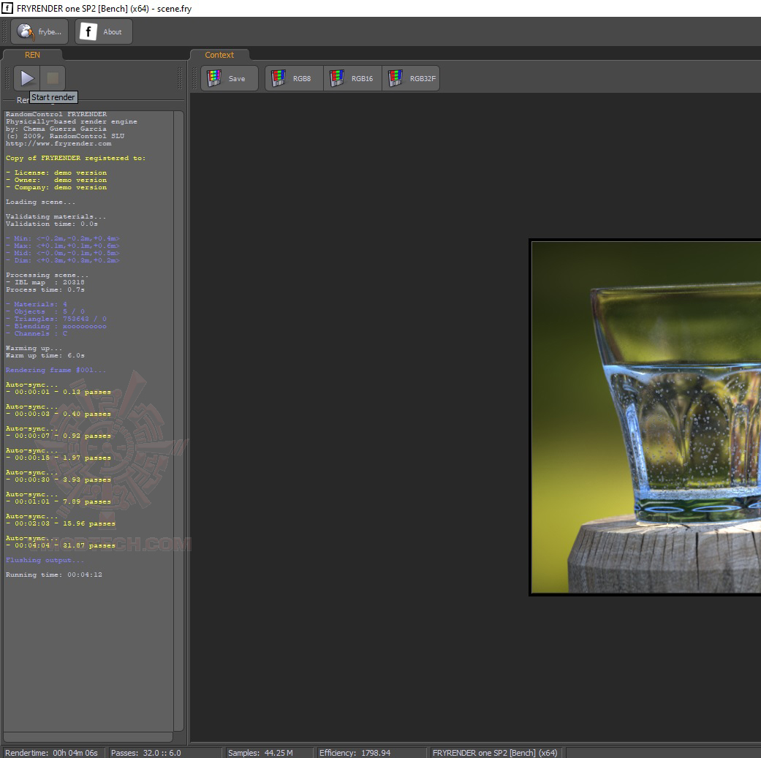Screen dimensions: 761x758
Task: Click the 'Warm up time: 6.0s' log line
Action: pos(45,355)
